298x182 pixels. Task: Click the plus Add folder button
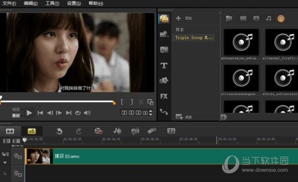pyautogui.click(x=178, y=18)
